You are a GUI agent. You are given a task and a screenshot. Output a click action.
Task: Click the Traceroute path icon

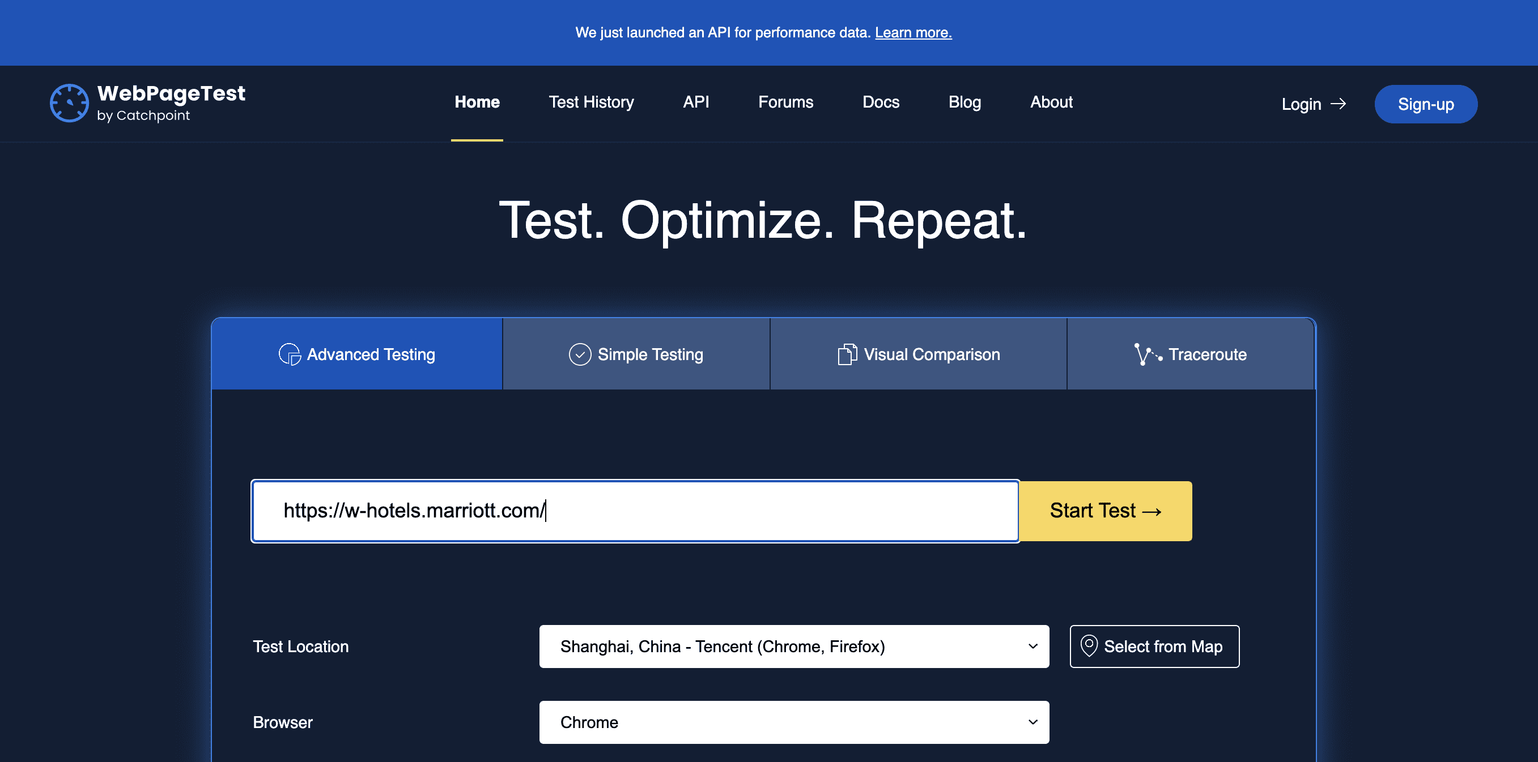(1148, 354)
